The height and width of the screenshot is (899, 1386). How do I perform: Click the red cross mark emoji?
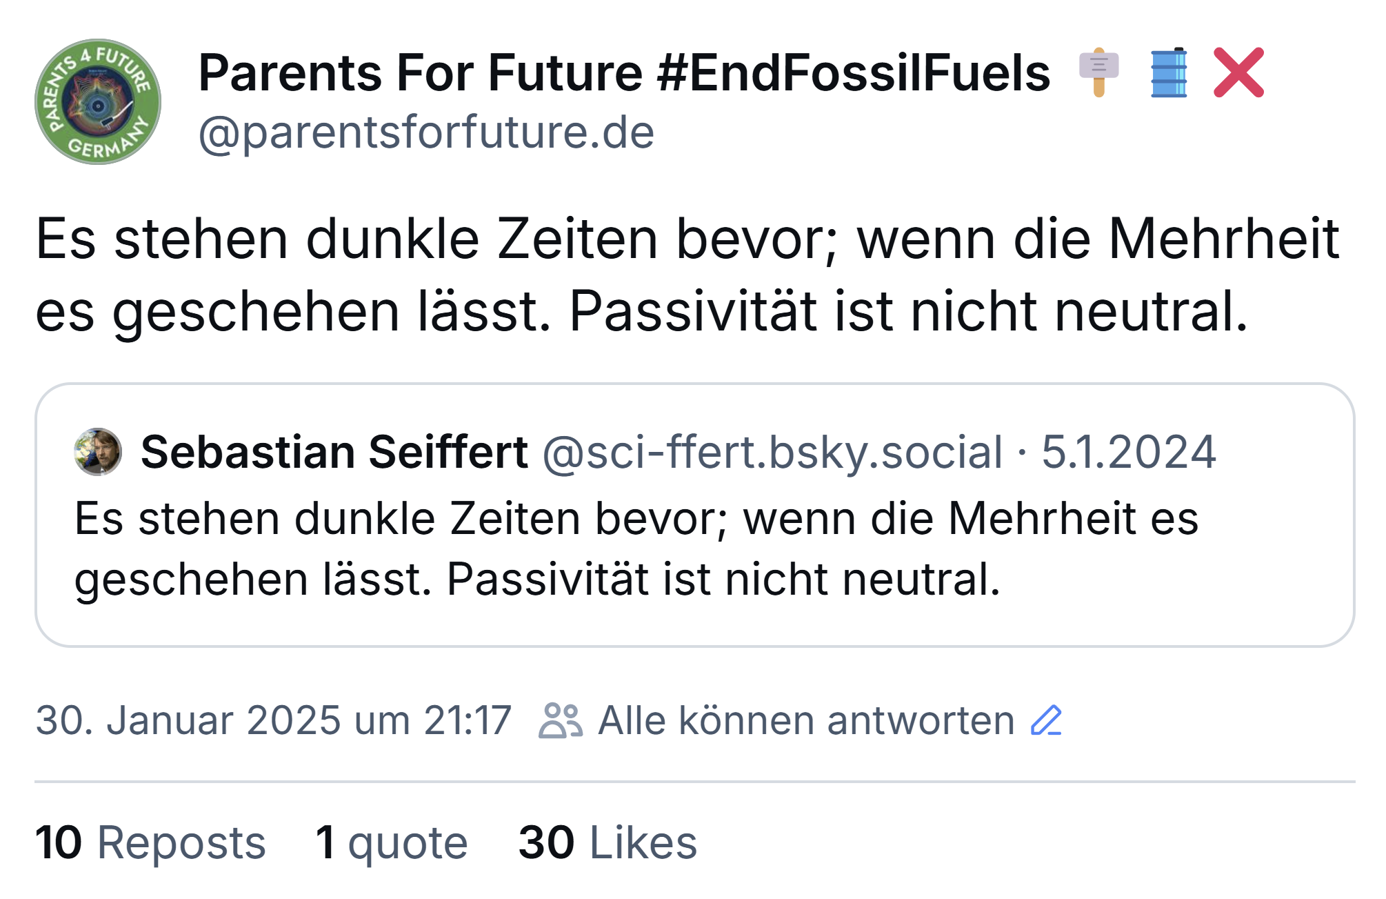point(1239,72)
